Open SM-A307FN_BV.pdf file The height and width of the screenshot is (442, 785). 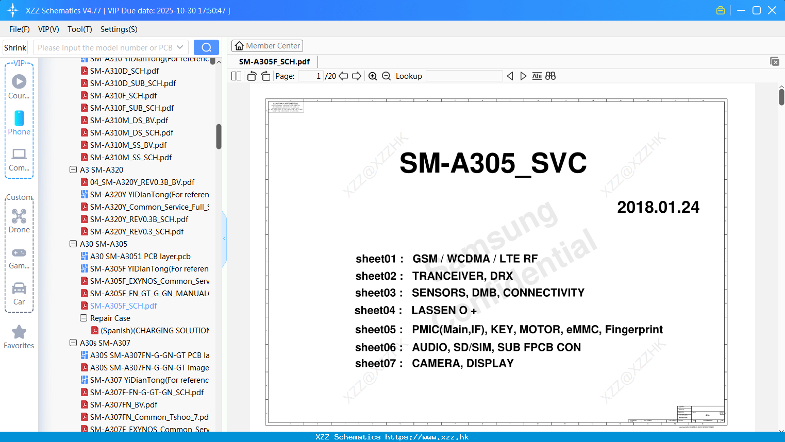tap(124, 404)
